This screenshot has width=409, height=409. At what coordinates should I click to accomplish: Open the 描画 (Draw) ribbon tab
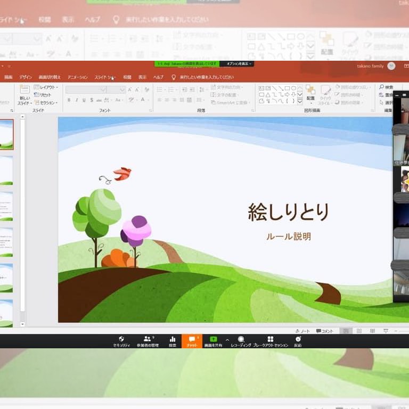coord(9,77)
